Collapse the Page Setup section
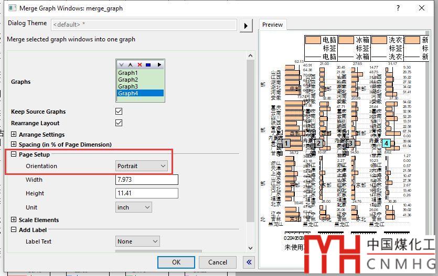438x276 pixels. (14, 154)
